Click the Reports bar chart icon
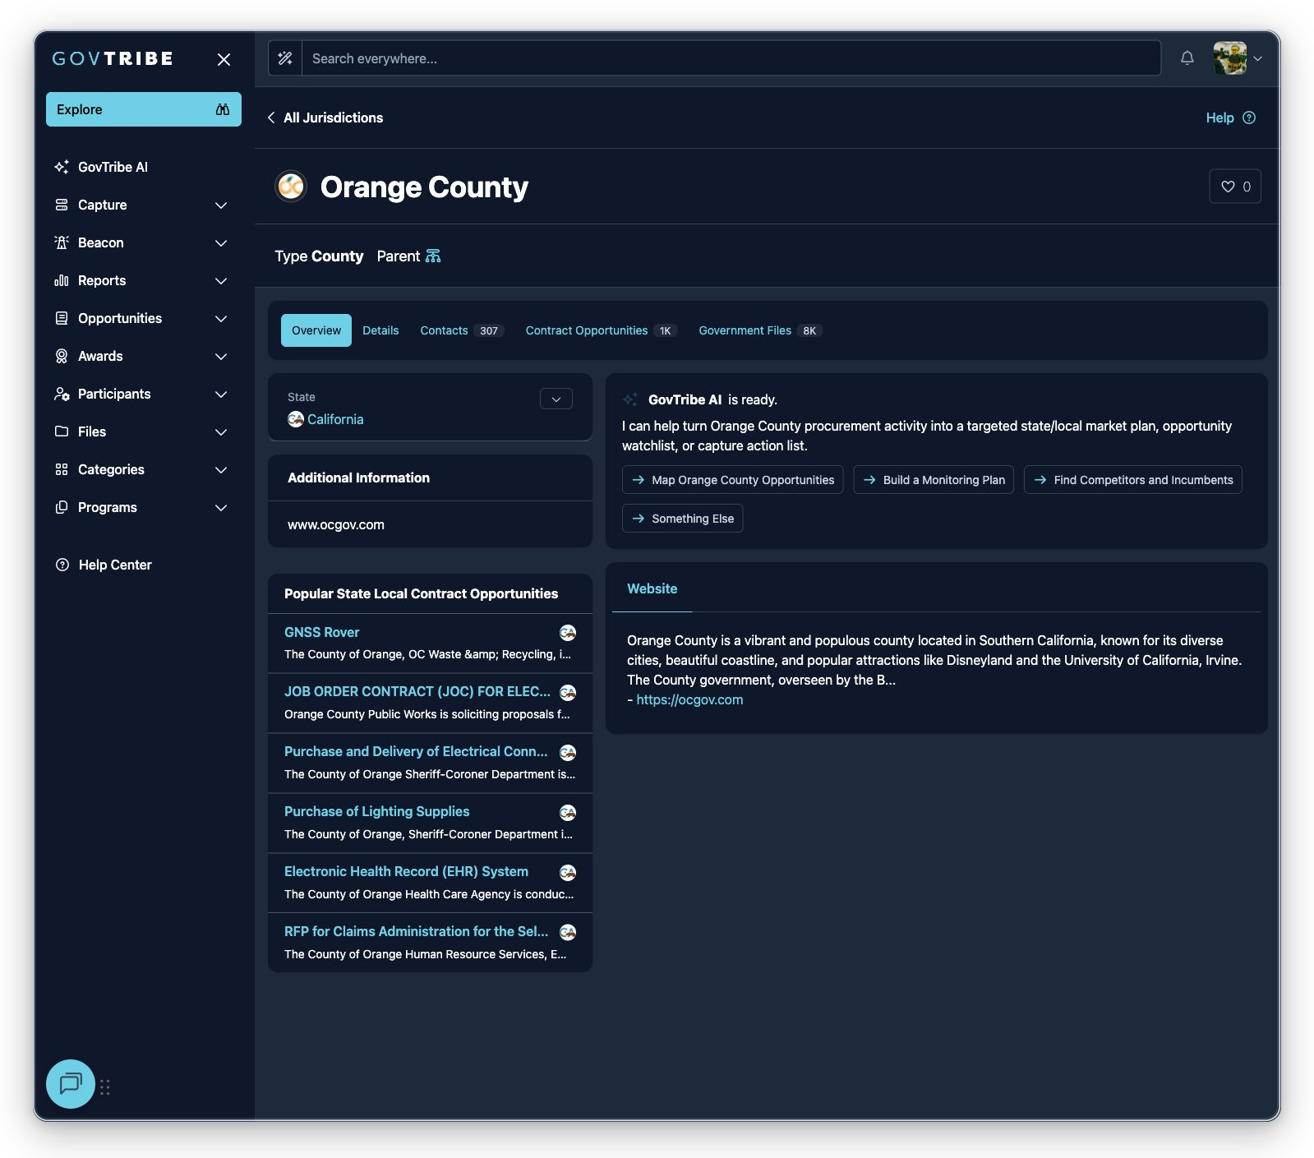The image size is (1314, 1158). 62,280
